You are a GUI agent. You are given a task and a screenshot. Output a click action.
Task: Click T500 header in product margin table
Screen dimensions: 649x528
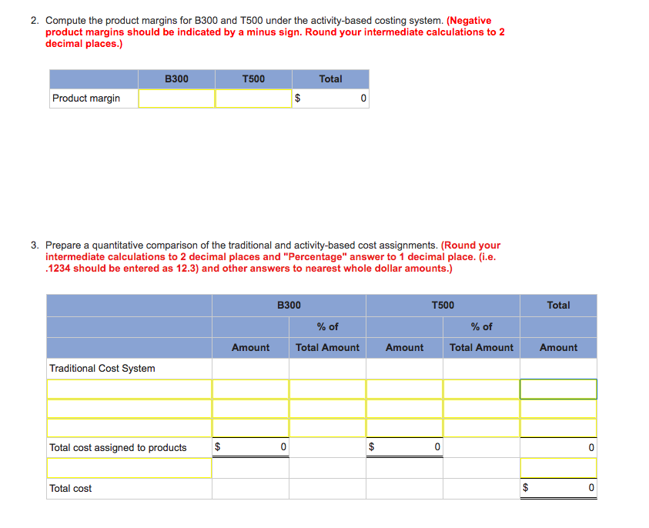(253, 79)
